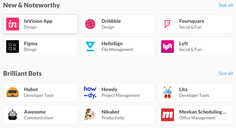Click the Lyft magenta logo icon
The height and width of the screenshot is (128, 236).
point(167,47)
